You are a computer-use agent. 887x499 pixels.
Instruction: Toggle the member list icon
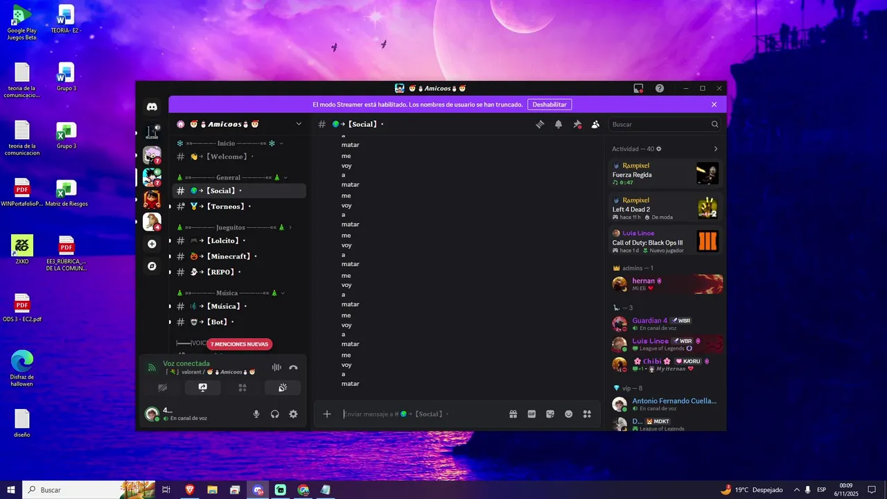click(595, 124)
